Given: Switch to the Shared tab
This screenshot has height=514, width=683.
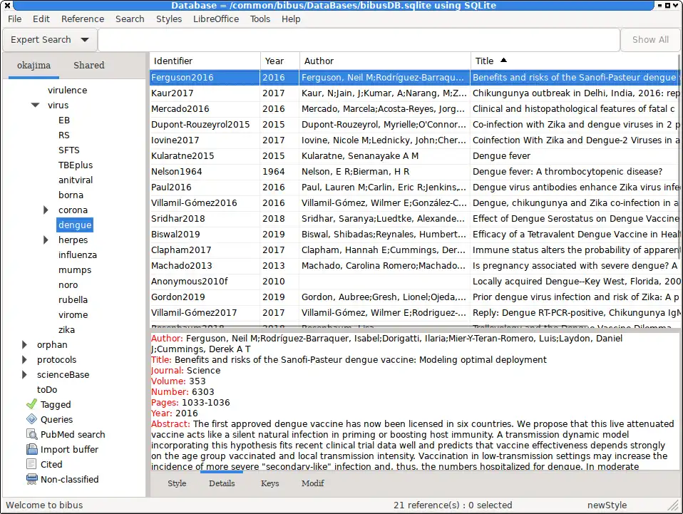Looking at the screenshot, I should point(89,66).
